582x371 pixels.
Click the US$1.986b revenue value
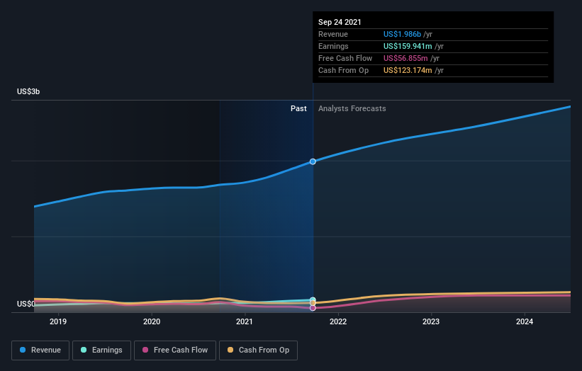coord(403,34)
